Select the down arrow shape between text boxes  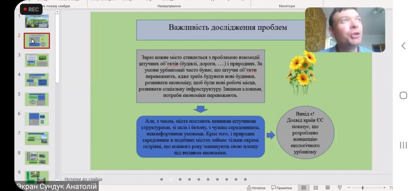pyautogui.click(x=201, y=109)
